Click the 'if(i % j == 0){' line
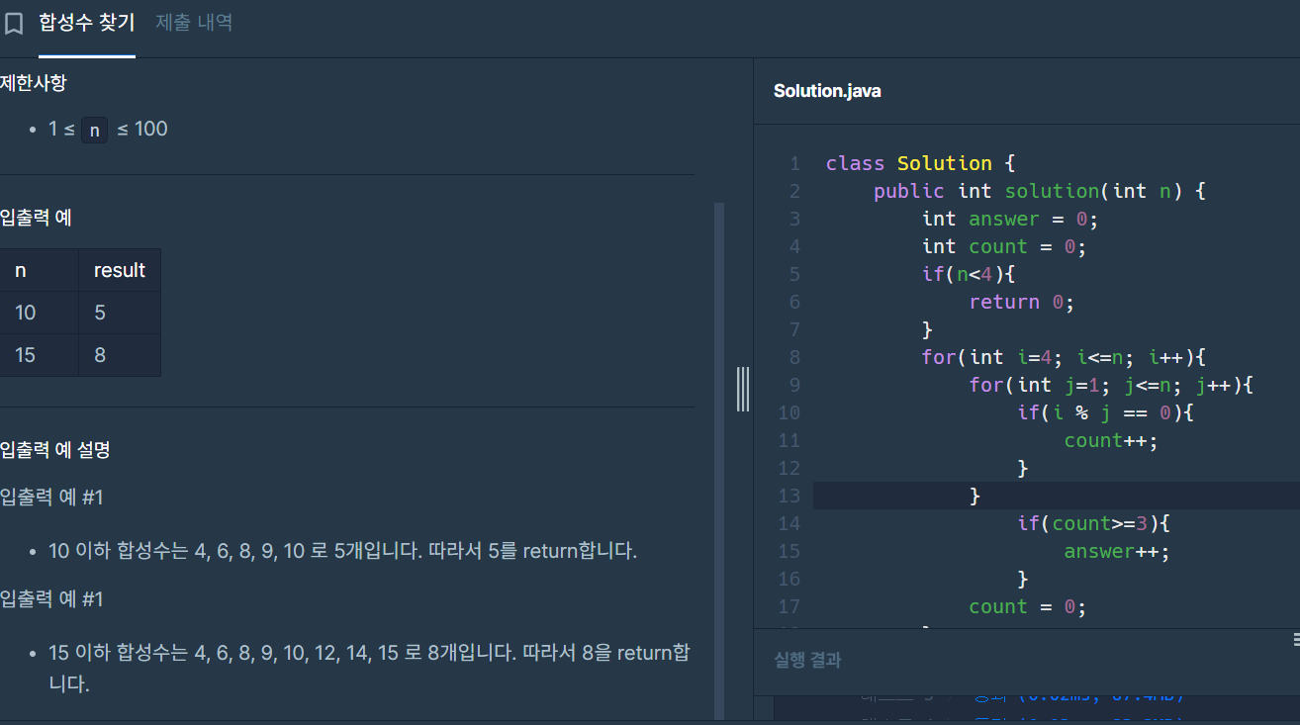This screenshot has height=725, width=1300. tap(1105, 412)
